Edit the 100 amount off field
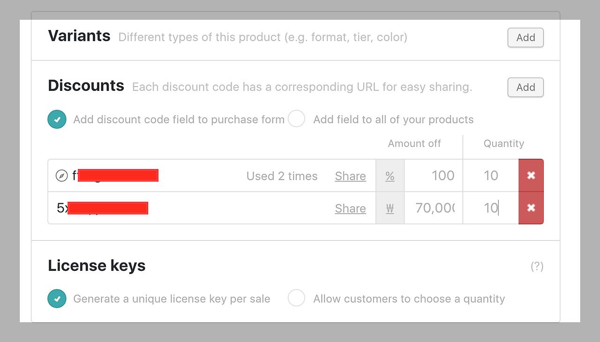Viewport: 600px width, 342px height. (x=434, y=176)
